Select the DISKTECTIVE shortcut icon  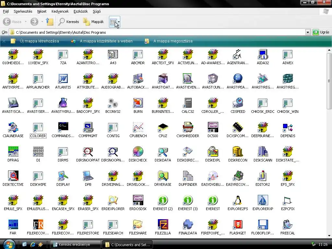tap(13, 176)
